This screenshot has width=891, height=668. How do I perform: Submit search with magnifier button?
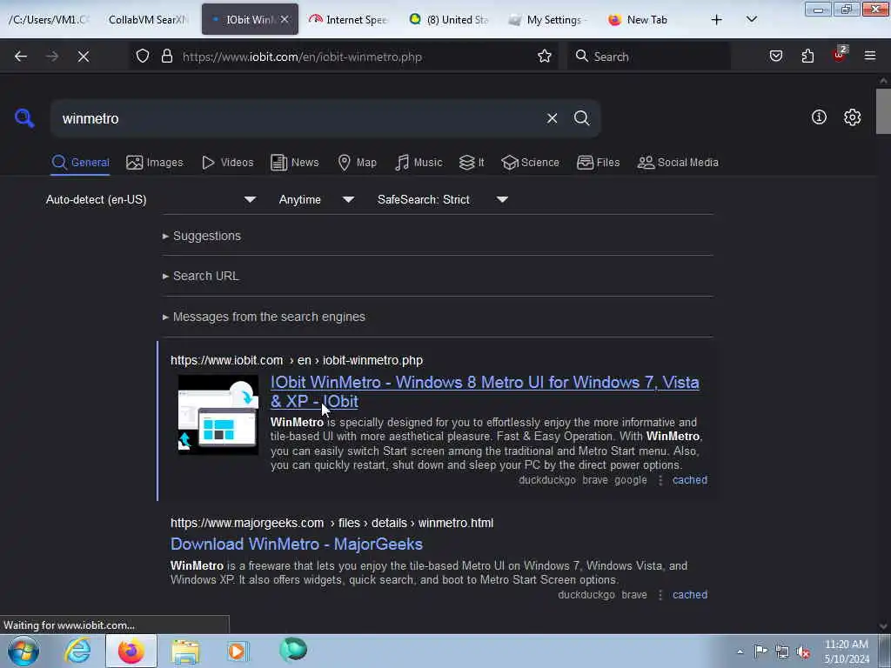coord(581,118)
